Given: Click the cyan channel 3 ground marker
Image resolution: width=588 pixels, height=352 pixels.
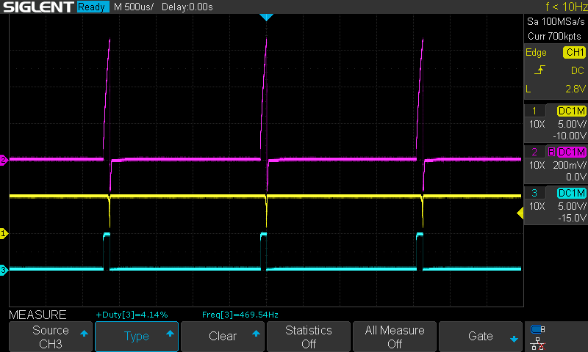Looking at the screenshot, I should 4,270.
